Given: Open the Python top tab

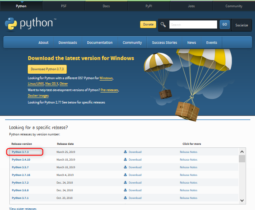Looking at the screenshot, I should (21, 6).
